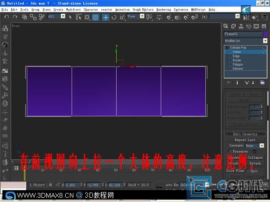Click the Collapse button
270x202 pixels.
click(255, 157)
